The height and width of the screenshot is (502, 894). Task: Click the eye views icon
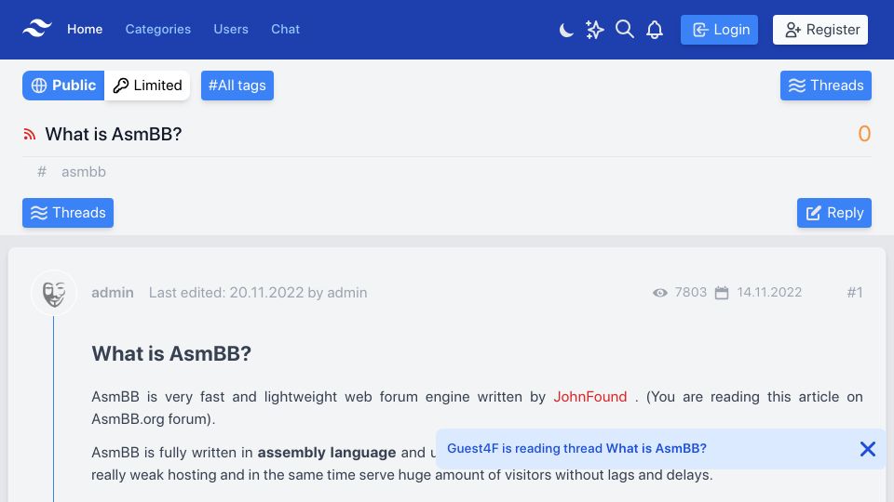click(x=659, y=293)
